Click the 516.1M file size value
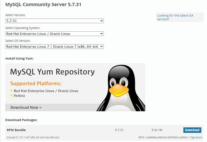 [x=157, y=130]
